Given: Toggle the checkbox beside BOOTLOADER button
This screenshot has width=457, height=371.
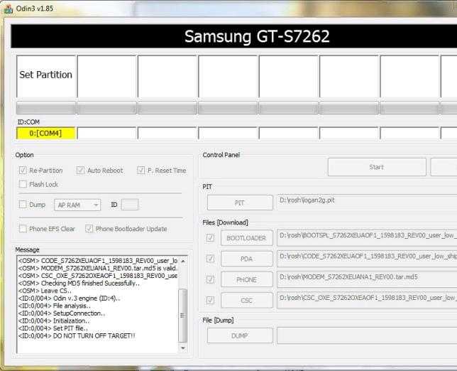Looking at the screenshot, I should click(210, 238).
